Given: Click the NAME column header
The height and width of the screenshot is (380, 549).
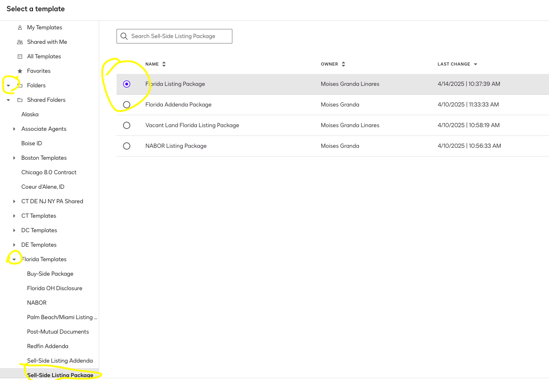Looking at the screenshot, I should click(152, 64).
